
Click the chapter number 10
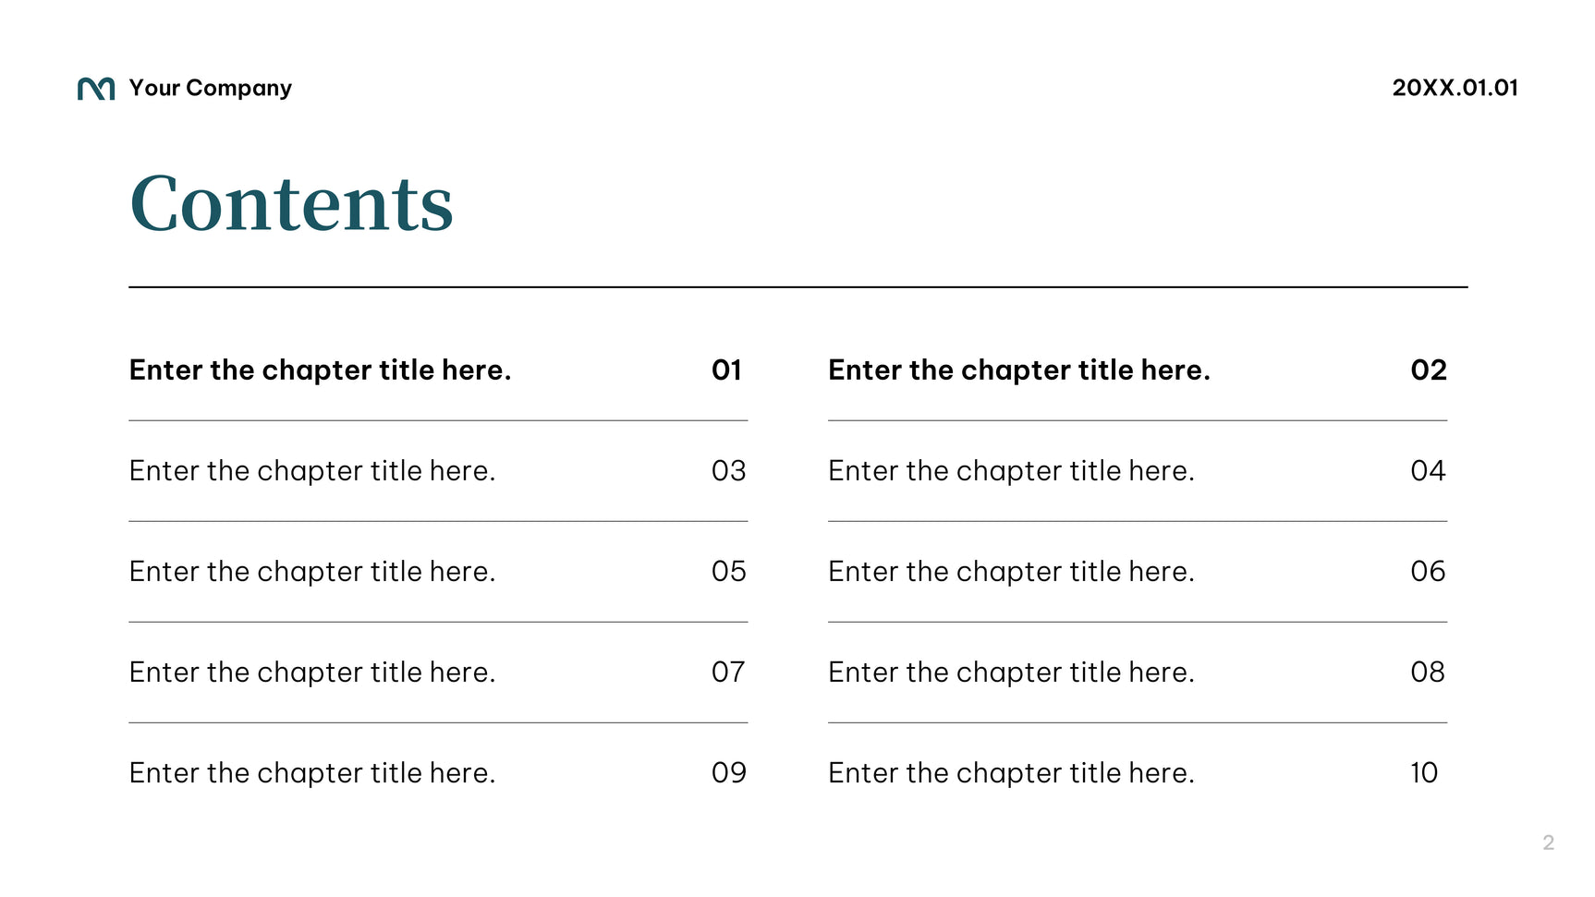point(1424,773)
